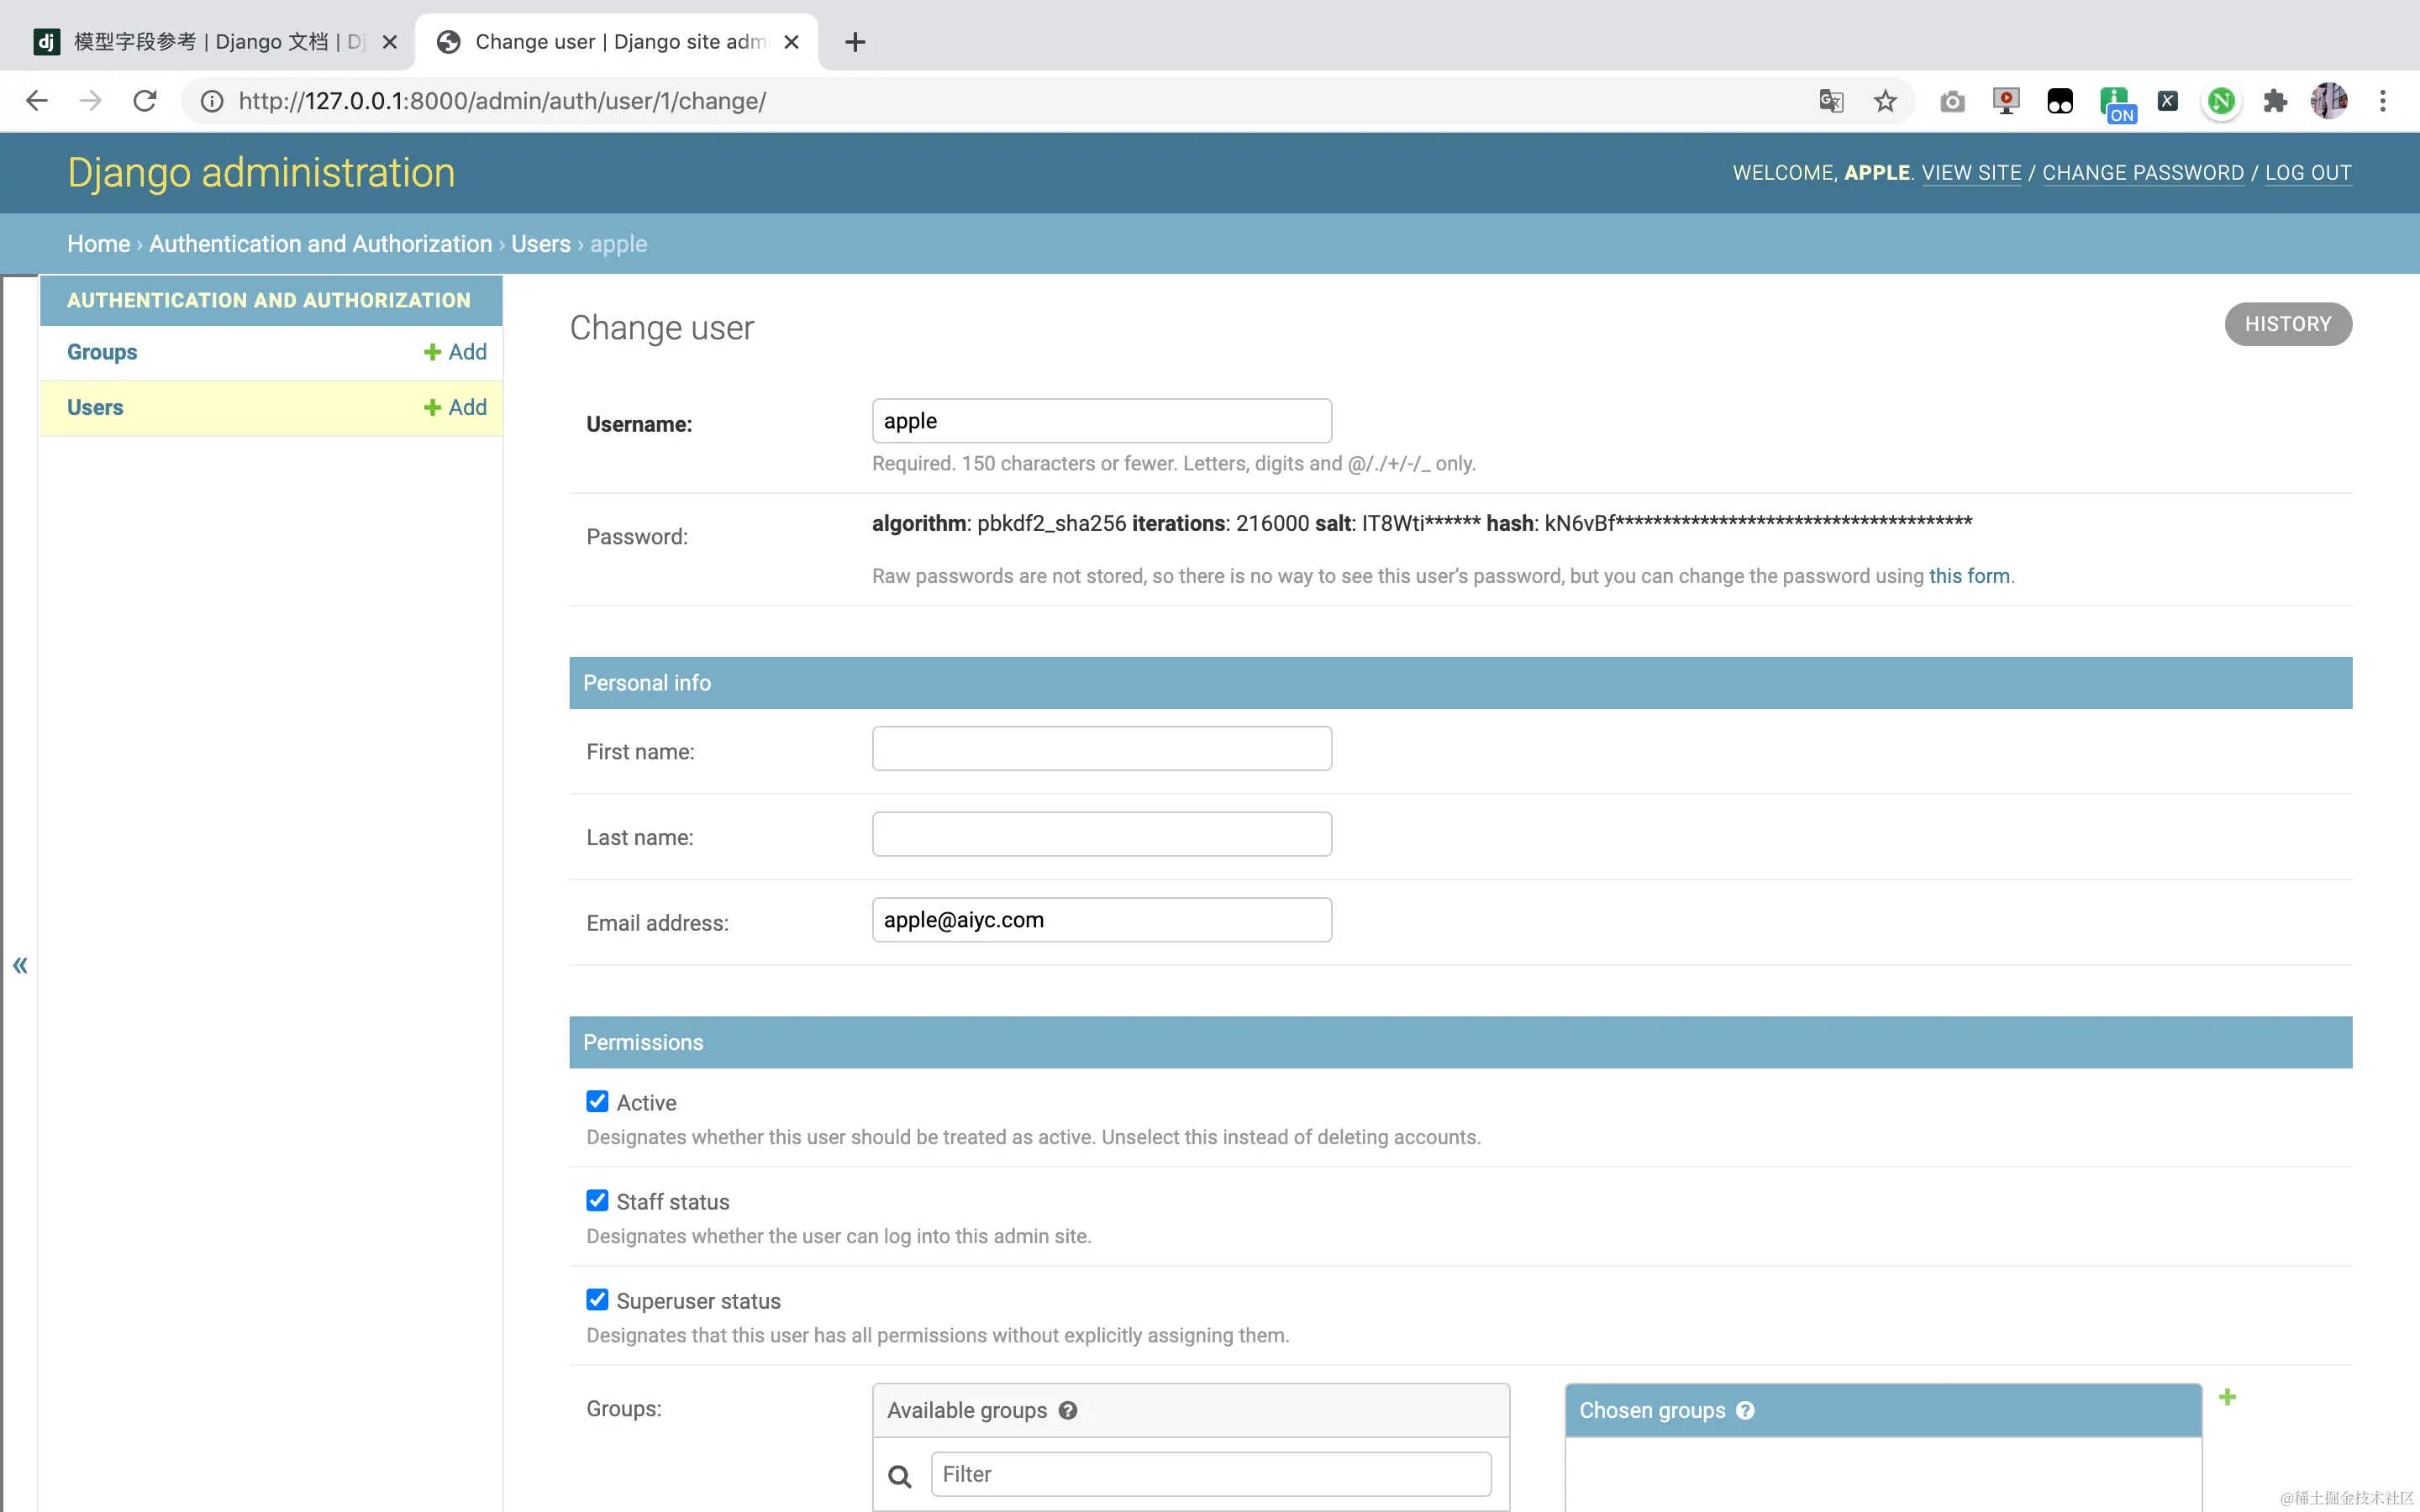
Task: Click the Add link next to Users
Action: coord(456,407)
